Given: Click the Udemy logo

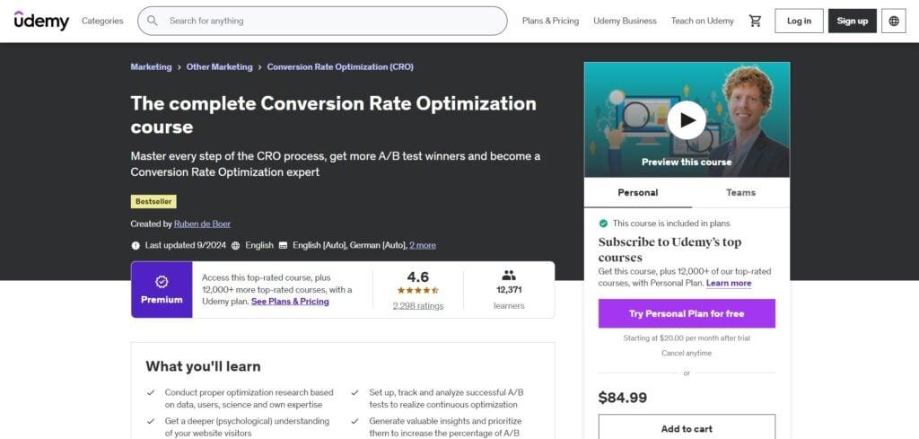Looking at the screenshot, I should click(x=41, y=21).
